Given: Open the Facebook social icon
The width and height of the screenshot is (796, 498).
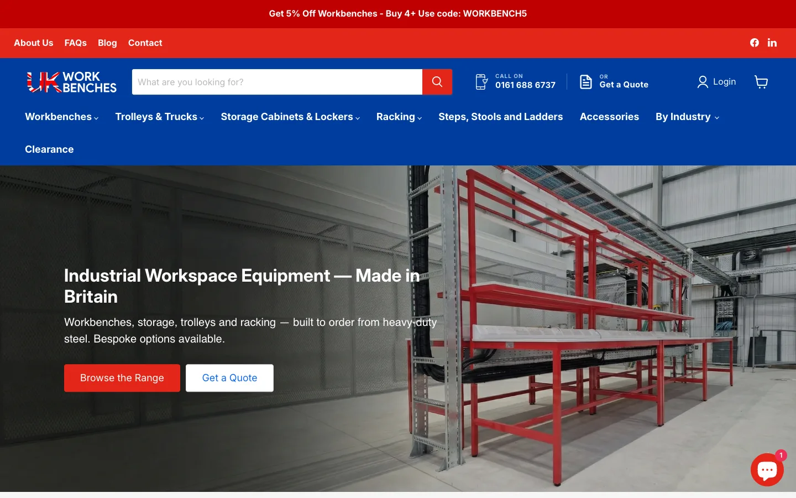Looking at the screenshot, I should [755, 43].
